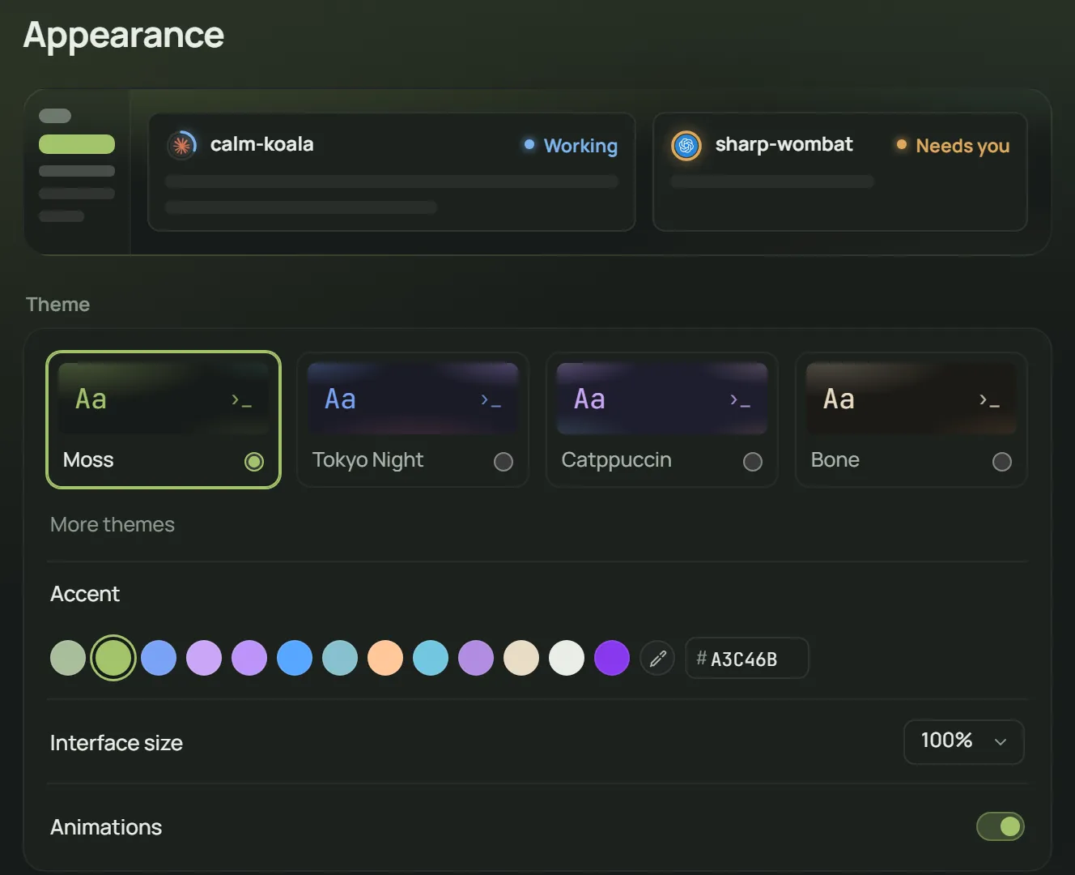Image resolution: width=1075 pixels, height=875 pixels.
Task: Click the terminal prompt icon in Bone preview
Action: point(989,399)
